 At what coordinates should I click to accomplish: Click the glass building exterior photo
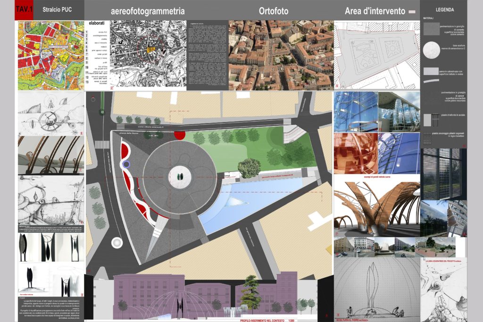point(399,112)
